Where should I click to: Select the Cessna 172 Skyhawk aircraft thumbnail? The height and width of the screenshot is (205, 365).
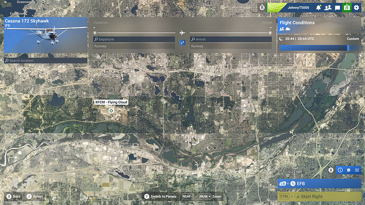pos(45,35)
